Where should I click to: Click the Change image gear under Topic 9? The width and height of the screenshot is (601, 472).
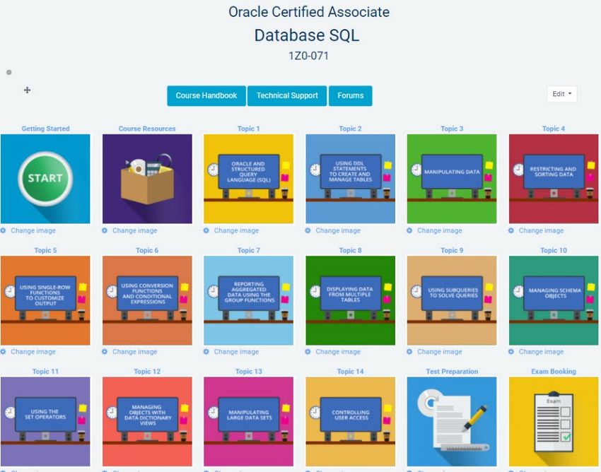[409, 352]
